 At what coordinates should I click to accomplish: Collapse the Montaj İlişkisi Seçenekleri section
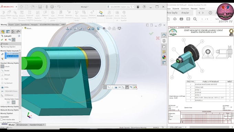pos(20,51)
